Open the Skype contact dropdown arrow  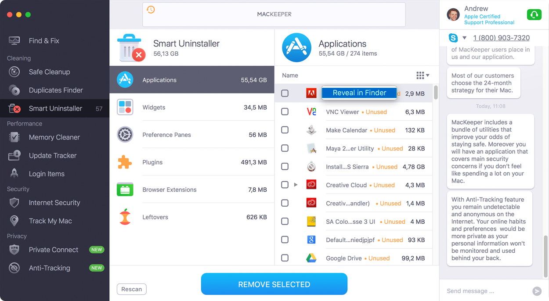click(464, 38)
